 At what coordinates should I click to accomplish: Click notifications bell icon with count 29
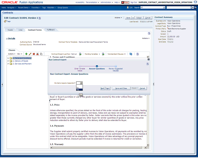[x=128, y=7]
